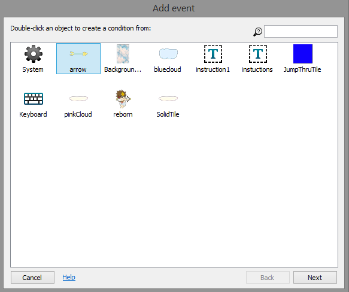This screenshot has height=292, width=349.
Task: Click the Cancel button
Action: click(x=32, y=277)
